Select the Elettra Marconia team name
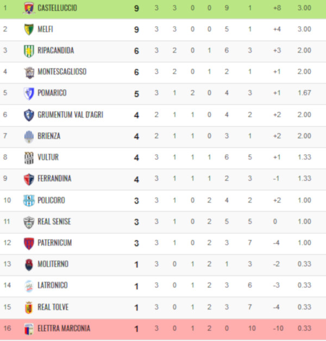Image resolution: width=326 pixels, height=341 pixels. point(64,328)
